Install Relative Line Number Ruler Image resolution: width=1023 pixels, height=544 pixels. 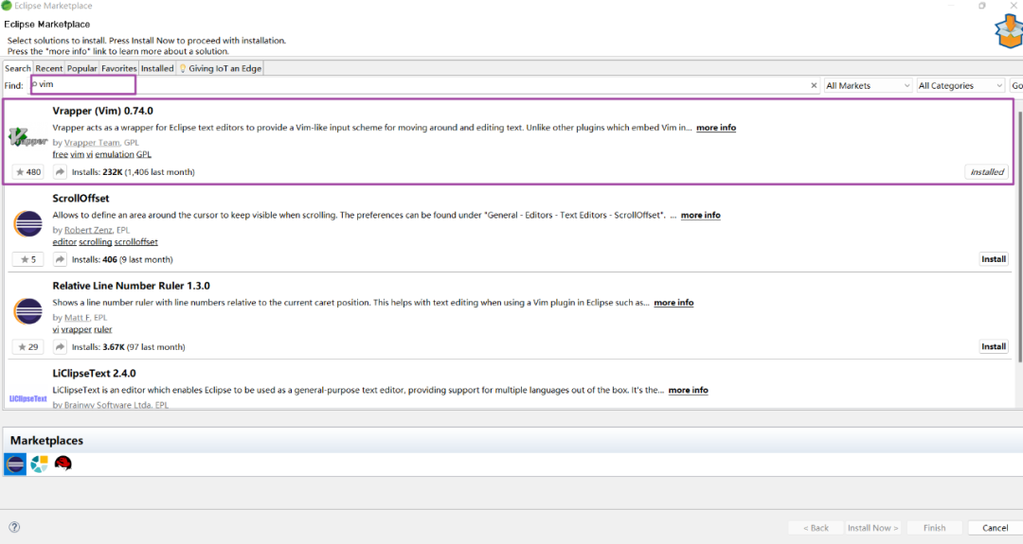pos(994,346)
